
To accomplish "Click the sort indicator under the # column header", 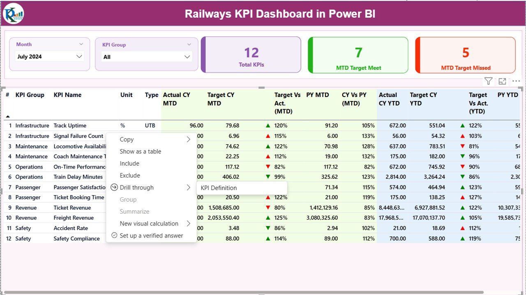I will tap(7, 116).
